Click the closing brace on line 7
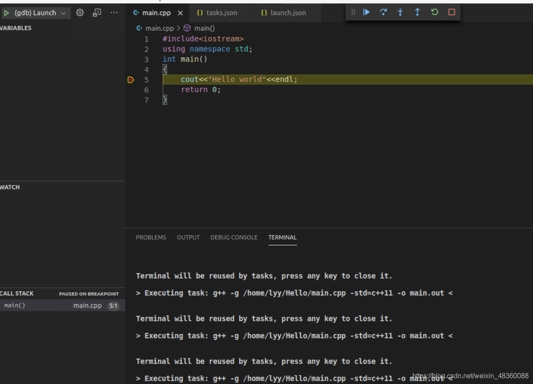 pos(165,100)
